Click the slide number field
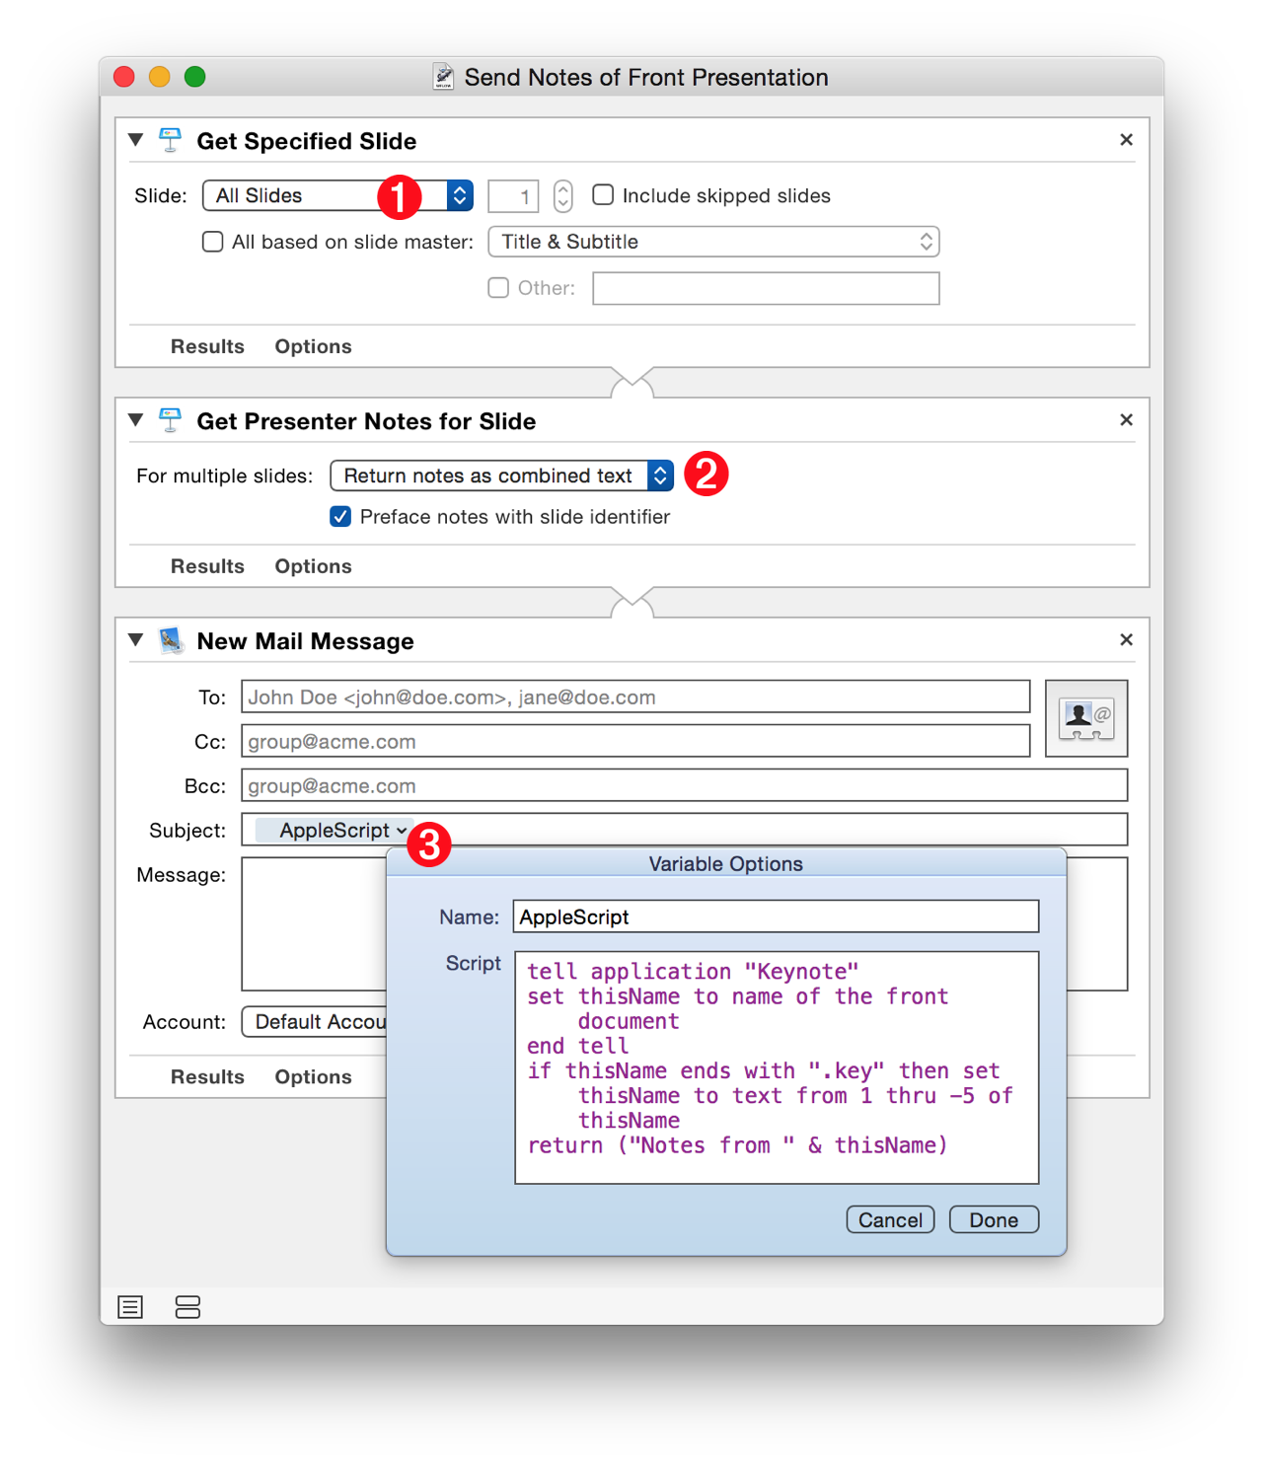The width and height of the screenshot is (1263, 1467). (513, 195)
